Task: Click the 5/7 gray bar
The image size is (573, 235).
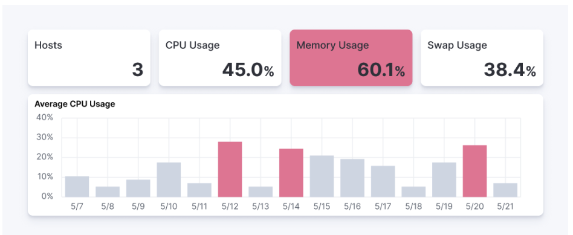Action: coord(77,187)
